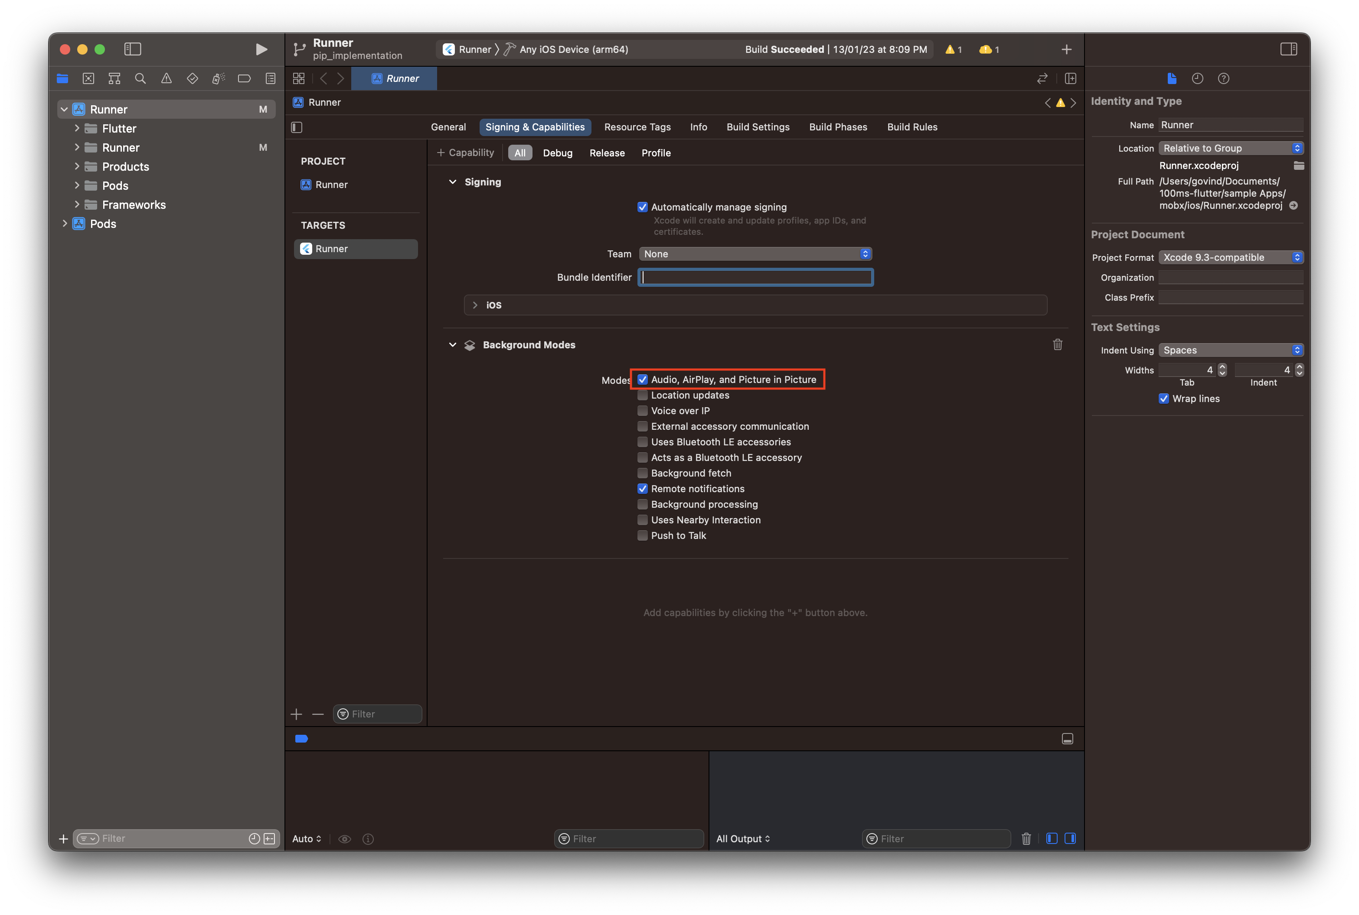Open the Find navigator
Image resolution: width=1359 pixels, height=915 pixels.
[x=140, y=78]
